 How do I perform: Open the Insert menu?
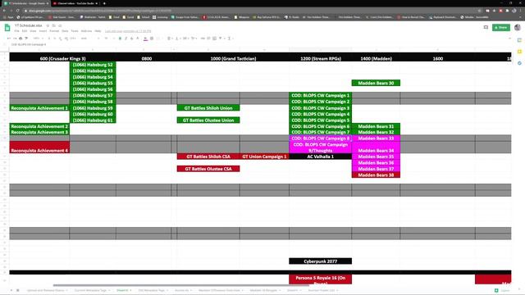pos(43,31)
